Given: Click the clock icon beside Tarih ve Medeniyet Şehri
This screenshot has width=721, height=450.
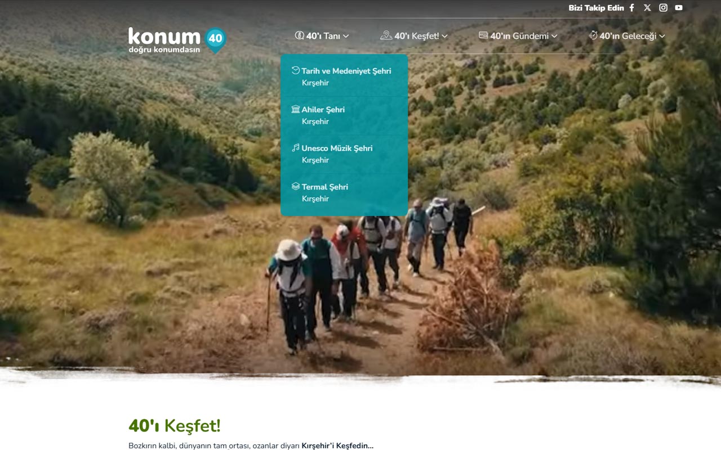Looking at the screenshot, I should tap(296, 70).
